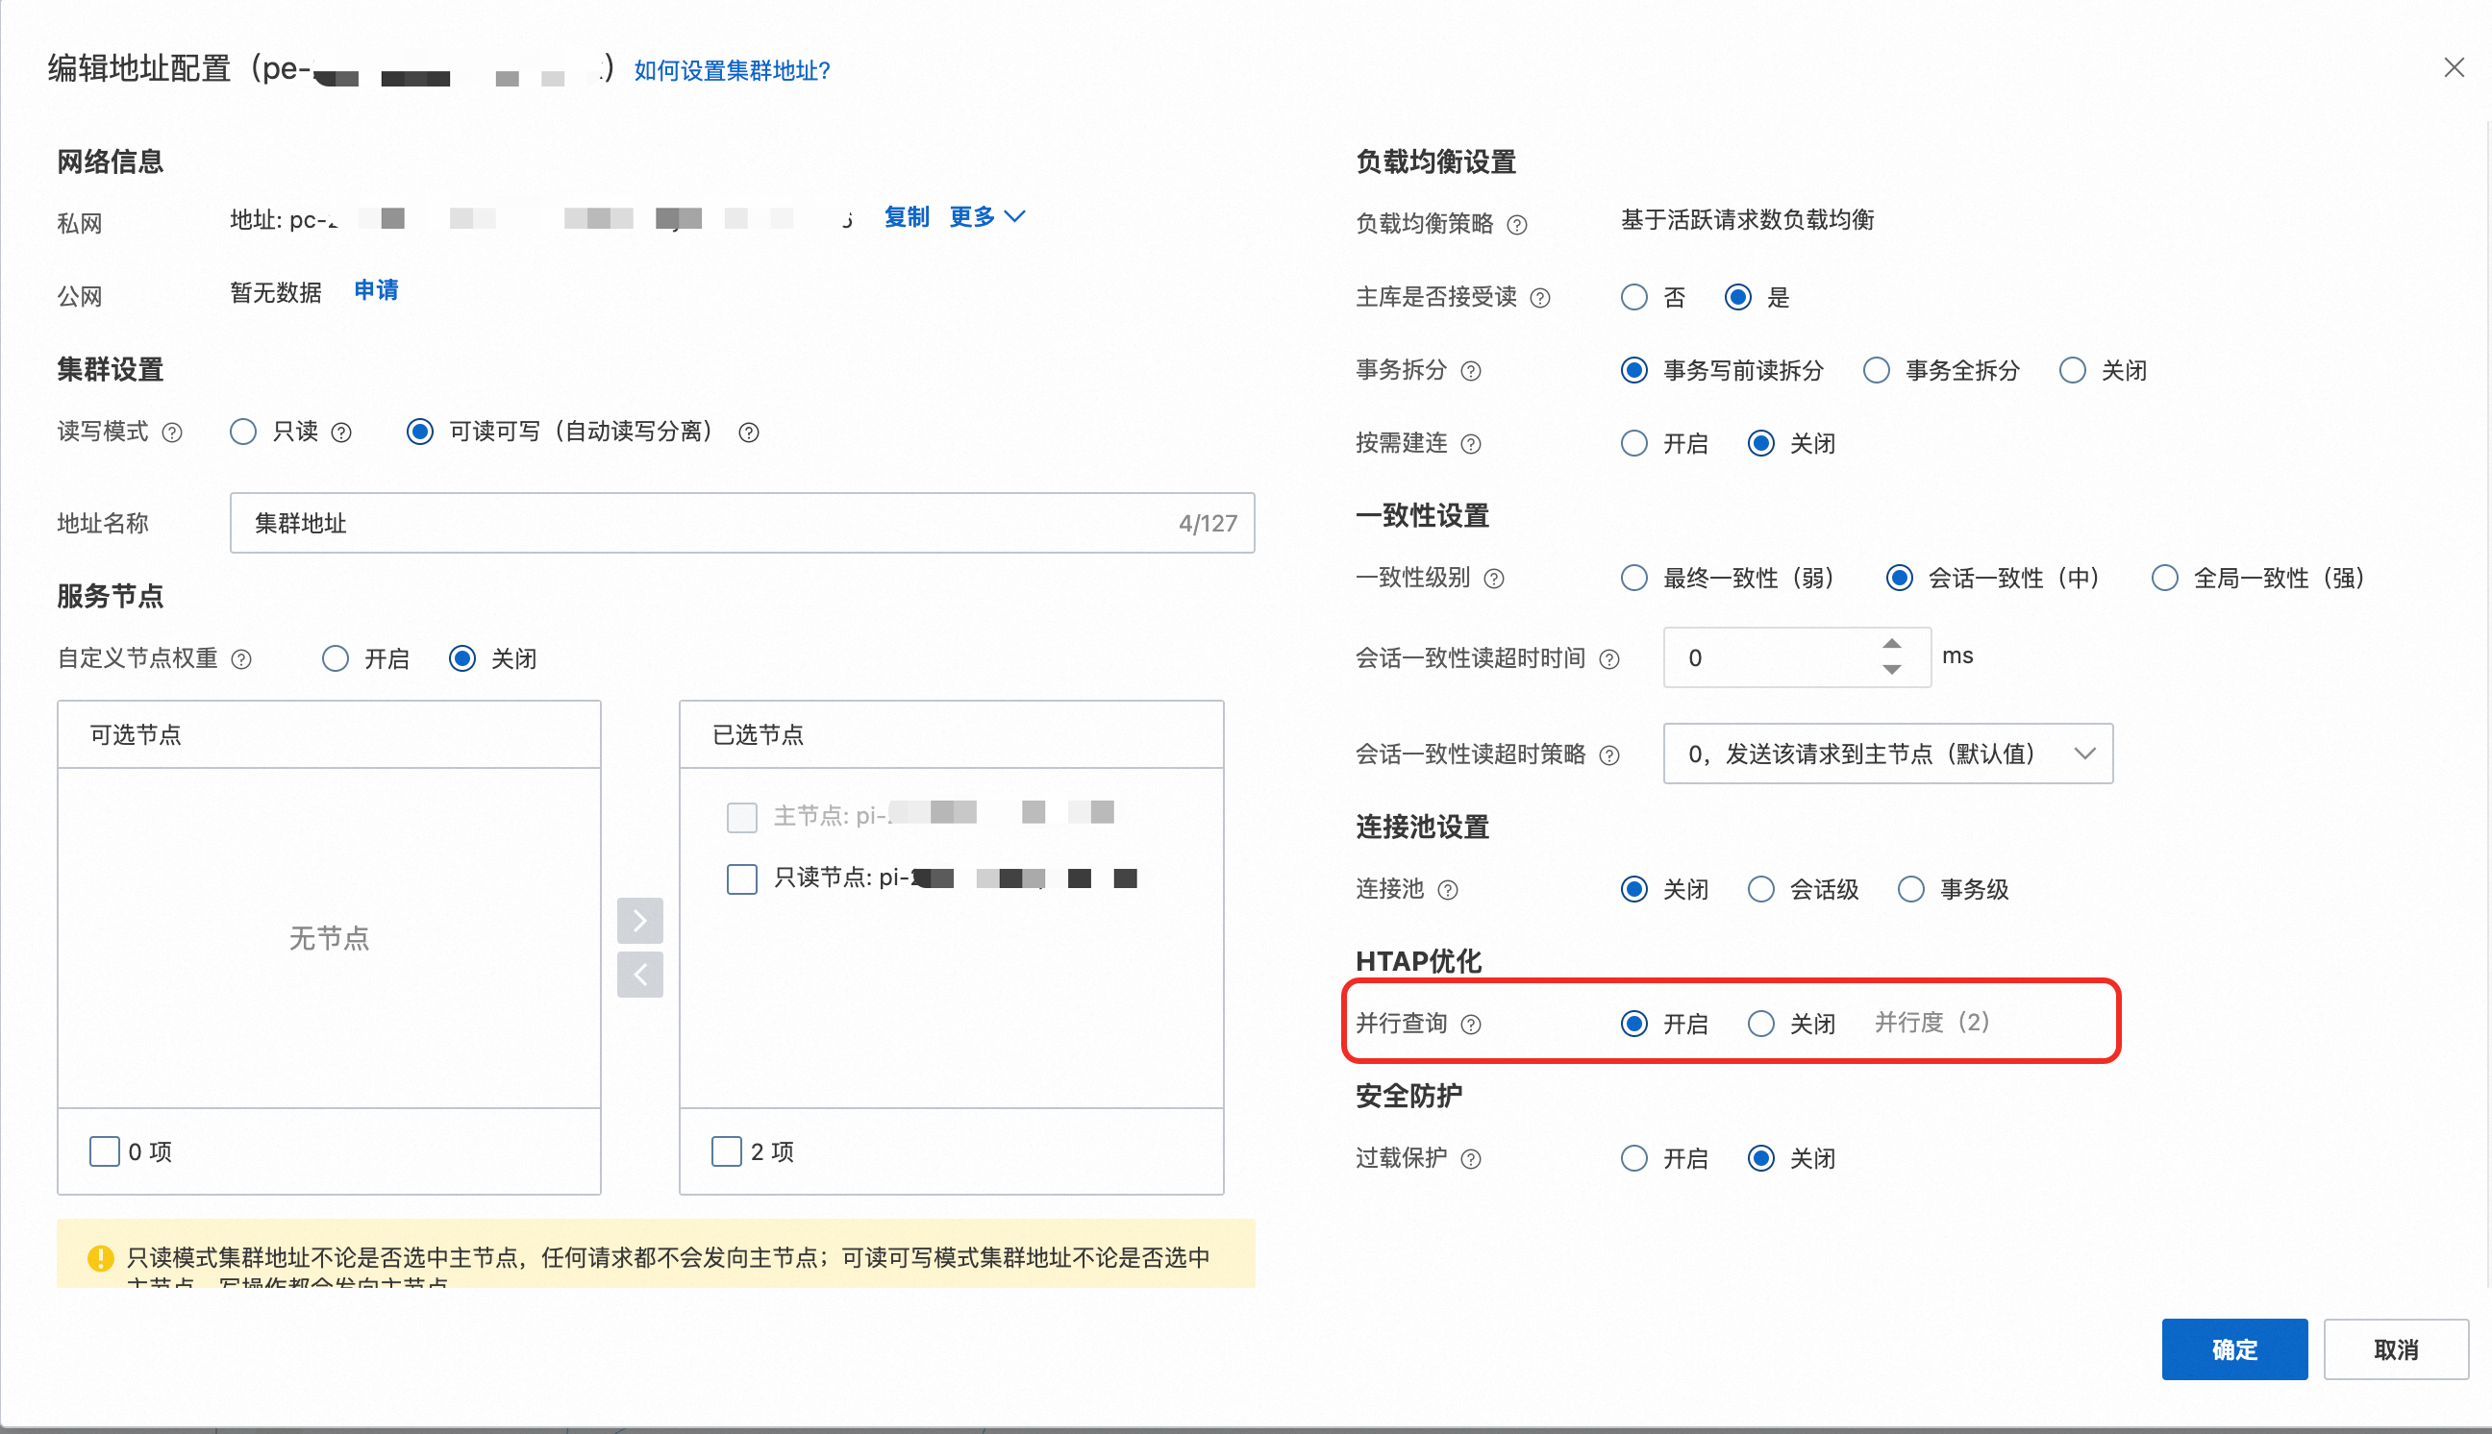Select all in 已选节点 2 项 checkbox
Screen dimensions: 2492x1434
tap(726, 1151)
